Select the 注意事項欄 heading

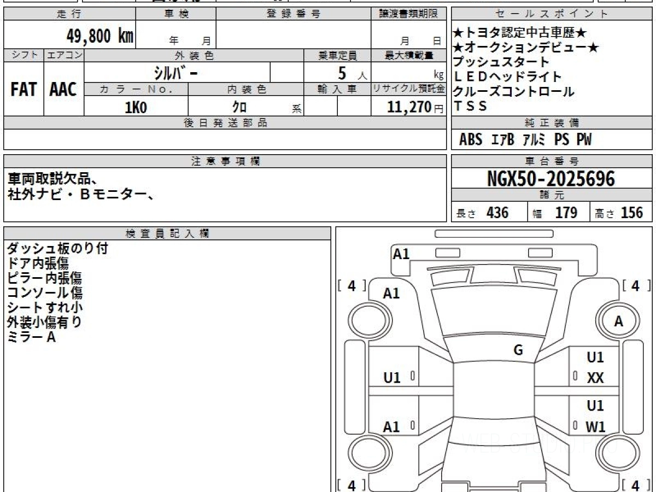(225, 161)
